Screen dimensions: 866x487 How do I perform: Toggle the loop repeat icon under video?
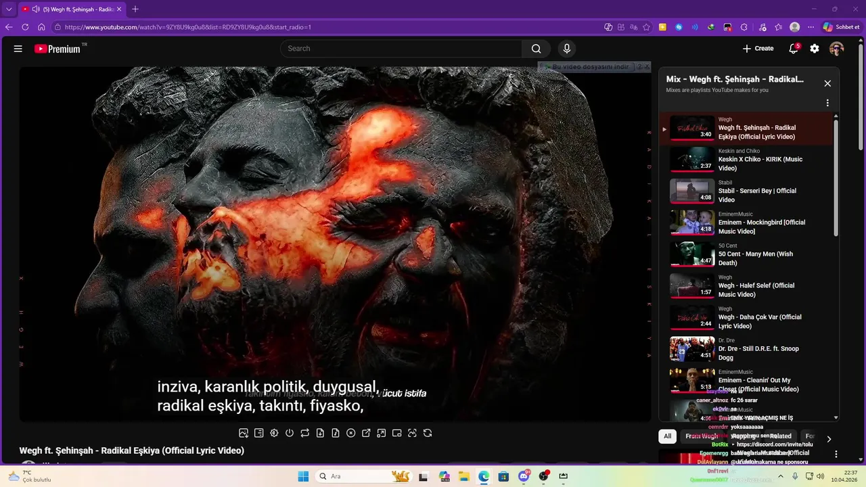click(305, 433)
